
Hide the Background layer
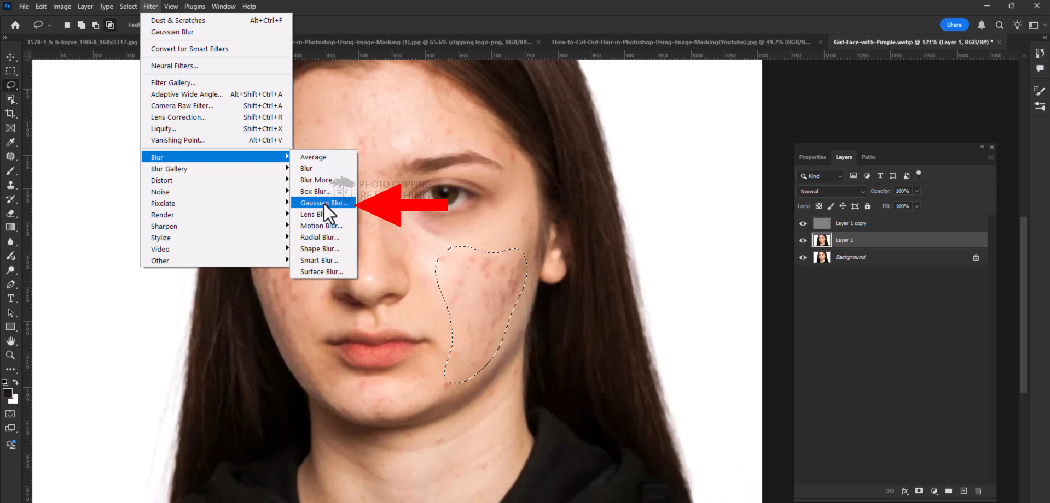(x=803, y=257)
